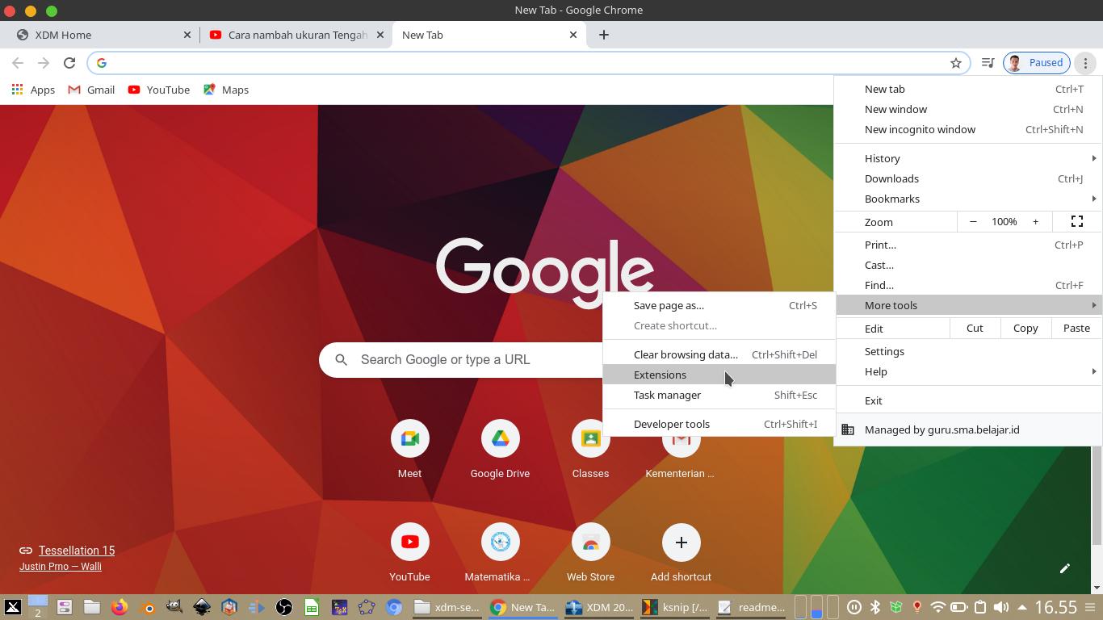Open the Web Store shortcut tile
1103x620 pixels.
pyautogui.click(x=590, y=554)
